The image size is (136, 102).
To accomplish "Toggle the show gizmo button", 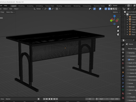I will [x=94, y=9].
